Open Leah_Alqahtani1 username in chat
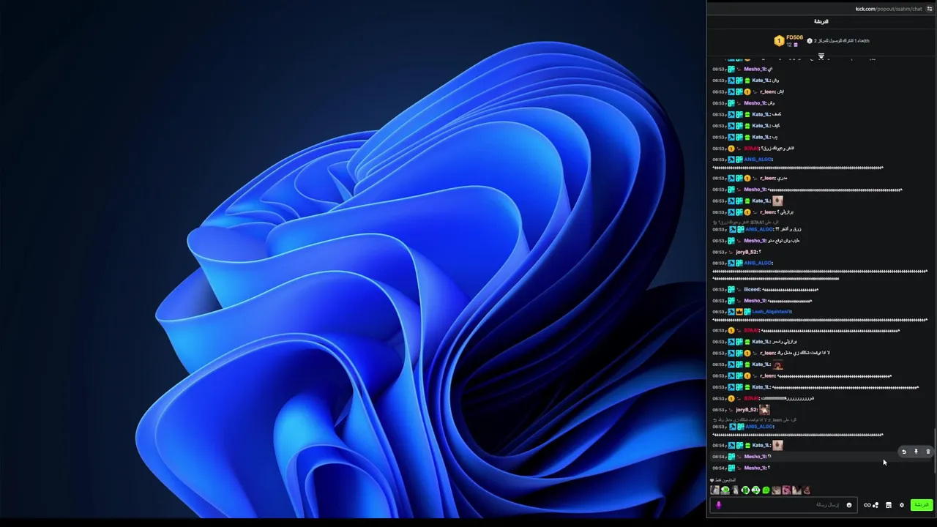The width and height of the screenshot is (937, 527). (772, 312)
